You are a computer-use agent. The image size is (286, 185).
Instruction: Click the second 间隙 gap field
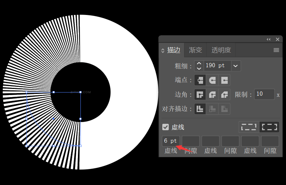click(x=230, y=141)
